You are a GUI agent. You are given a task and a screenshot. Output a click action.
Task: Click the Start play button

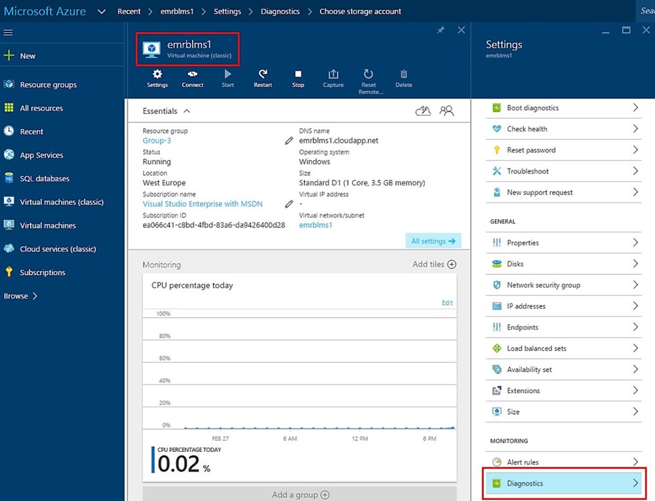228,79
